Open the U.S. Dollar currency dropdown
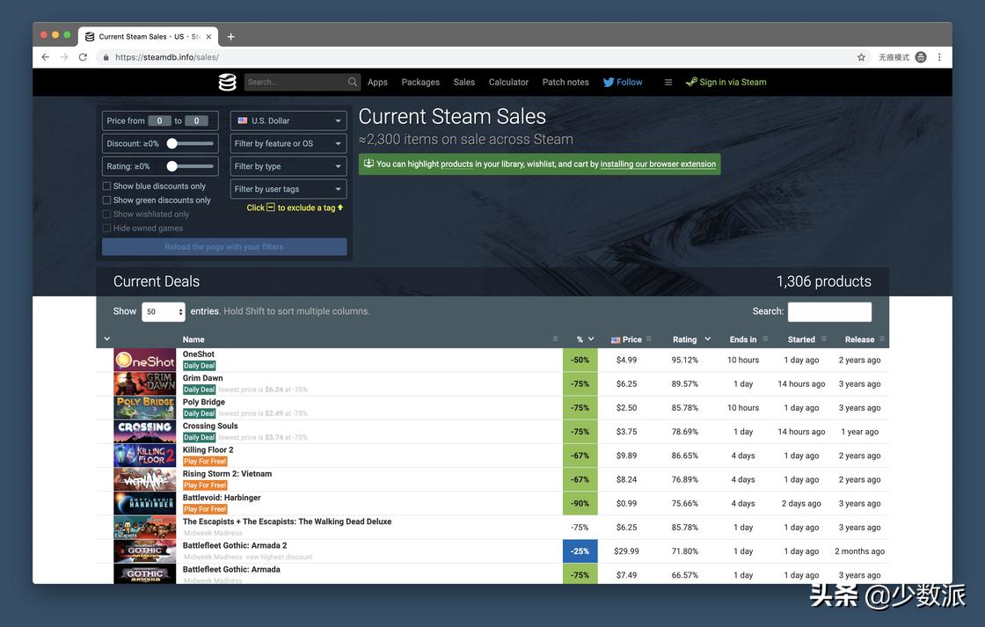Screen dimensions: 985x627 [x=288, y=120]
